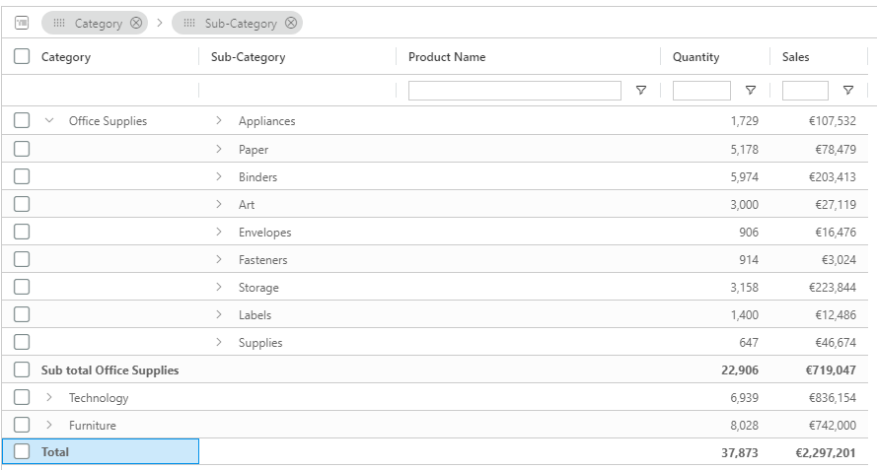
Task: Expand the Furniture category group
Action: coord(49,426)
